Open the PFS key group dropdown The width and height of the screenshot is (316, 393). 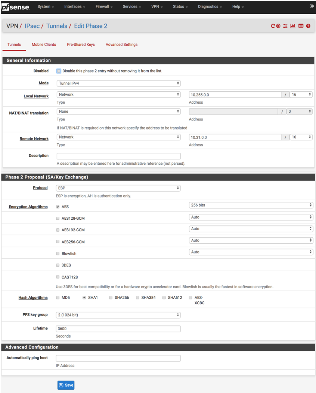tap(118, 315)
